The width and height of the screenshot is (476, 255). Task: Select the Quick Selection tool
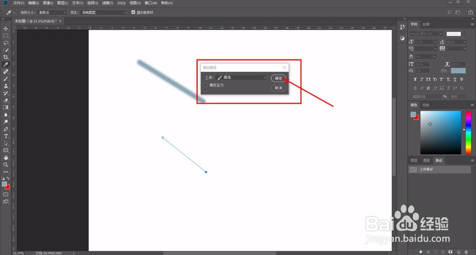click(6, 50)
